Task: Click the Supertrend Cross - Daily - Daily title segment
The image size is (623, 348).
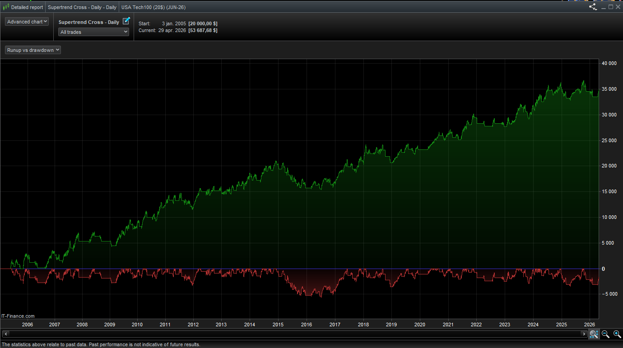Action: pyautogui.click(x=82, y=7)
